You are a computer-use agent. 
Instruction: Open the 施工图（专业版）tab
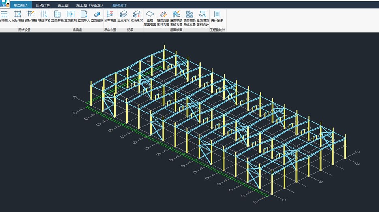[x=90, y=5]
